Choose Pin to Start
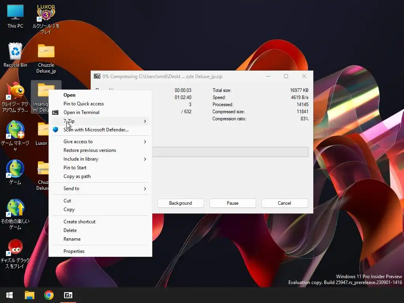Image resolution: width=404 pixels, height=303 pixels. coord(100,167)
